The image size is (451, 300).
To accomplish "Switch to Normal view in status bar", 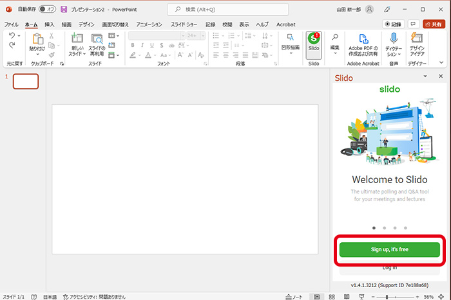I will click(317, 297).
